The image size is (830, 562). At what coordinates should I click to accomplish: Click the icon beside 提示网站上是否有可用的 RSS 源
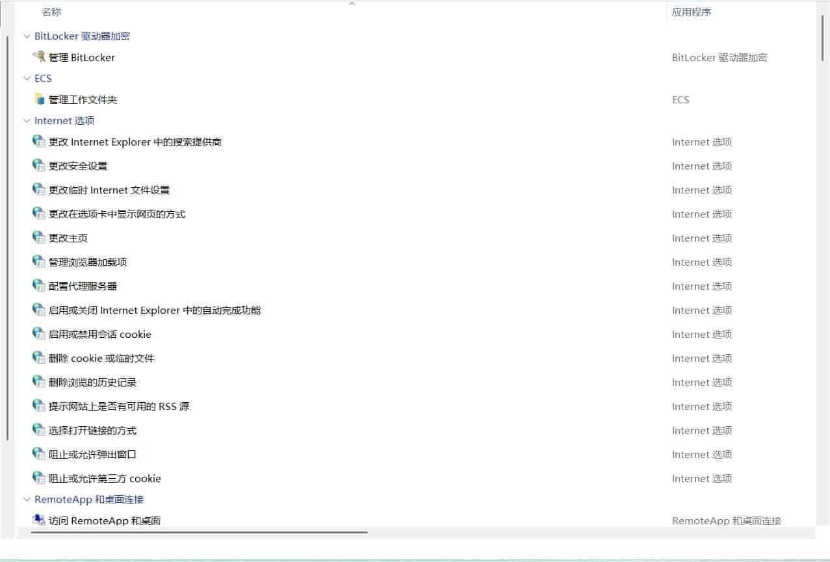click(38, 406)
